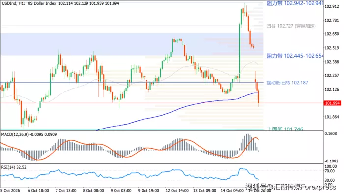Select the 摆动低·已转 102.187 label
The height and width of the screenshot is (194, 344).
pyautogui.click(x=287, y=83)
